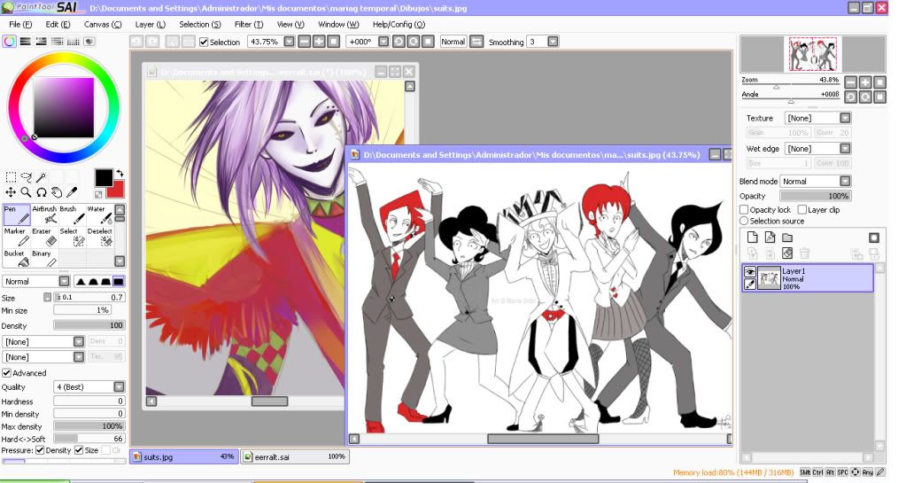Activate the eyedropper color picker
The height and width of the screenshot is (483, 906).
point(72,192)
